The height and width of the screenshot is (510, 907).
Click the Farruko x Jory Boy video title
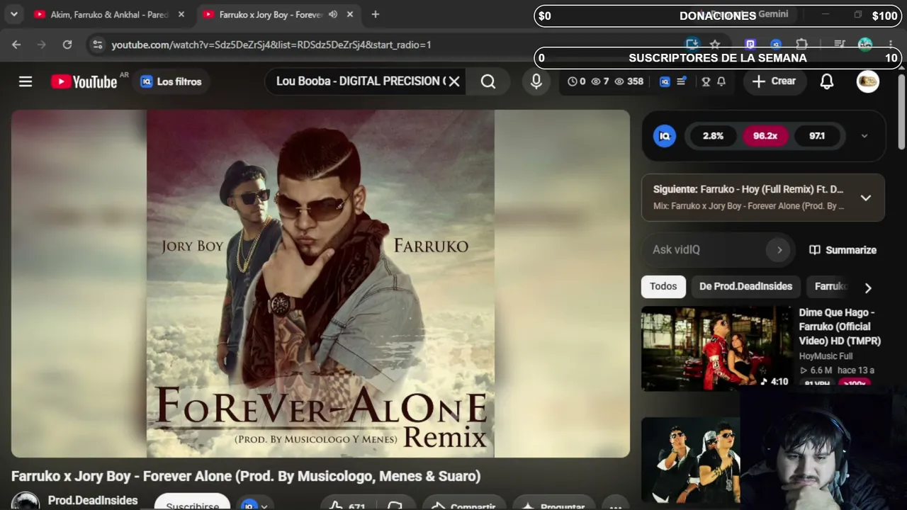tap(246, 476)
